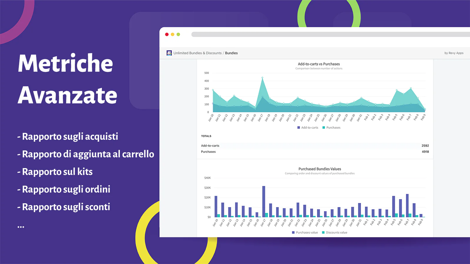Open Unlimited Bundles & Discounts breadcrumb link
The width and height of the screenshot is (470, 264).
point(197,53)
